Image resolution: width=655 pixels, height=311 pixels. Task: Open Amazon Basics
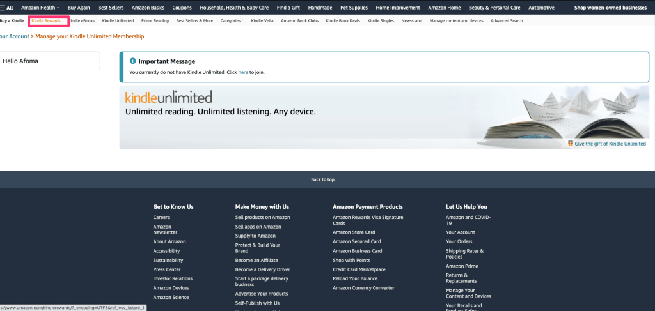pos(148,8)
